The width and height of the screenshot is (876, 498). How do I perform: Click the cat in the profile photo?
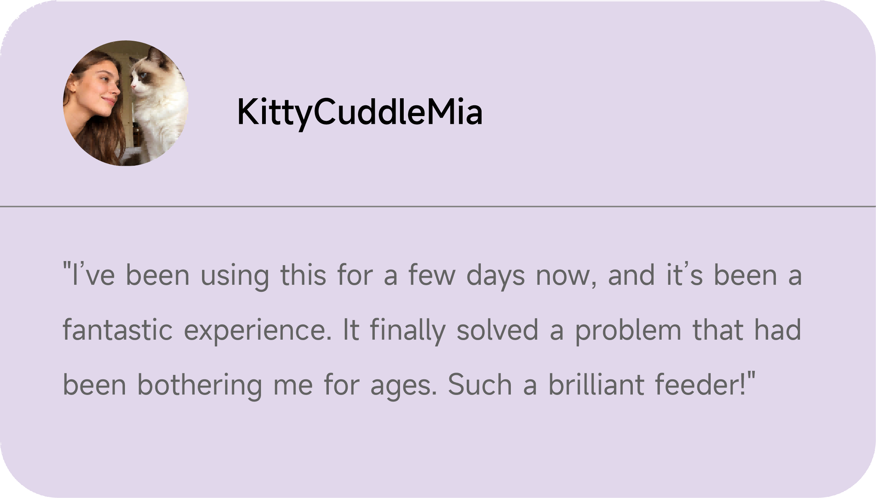click(158, 100)
